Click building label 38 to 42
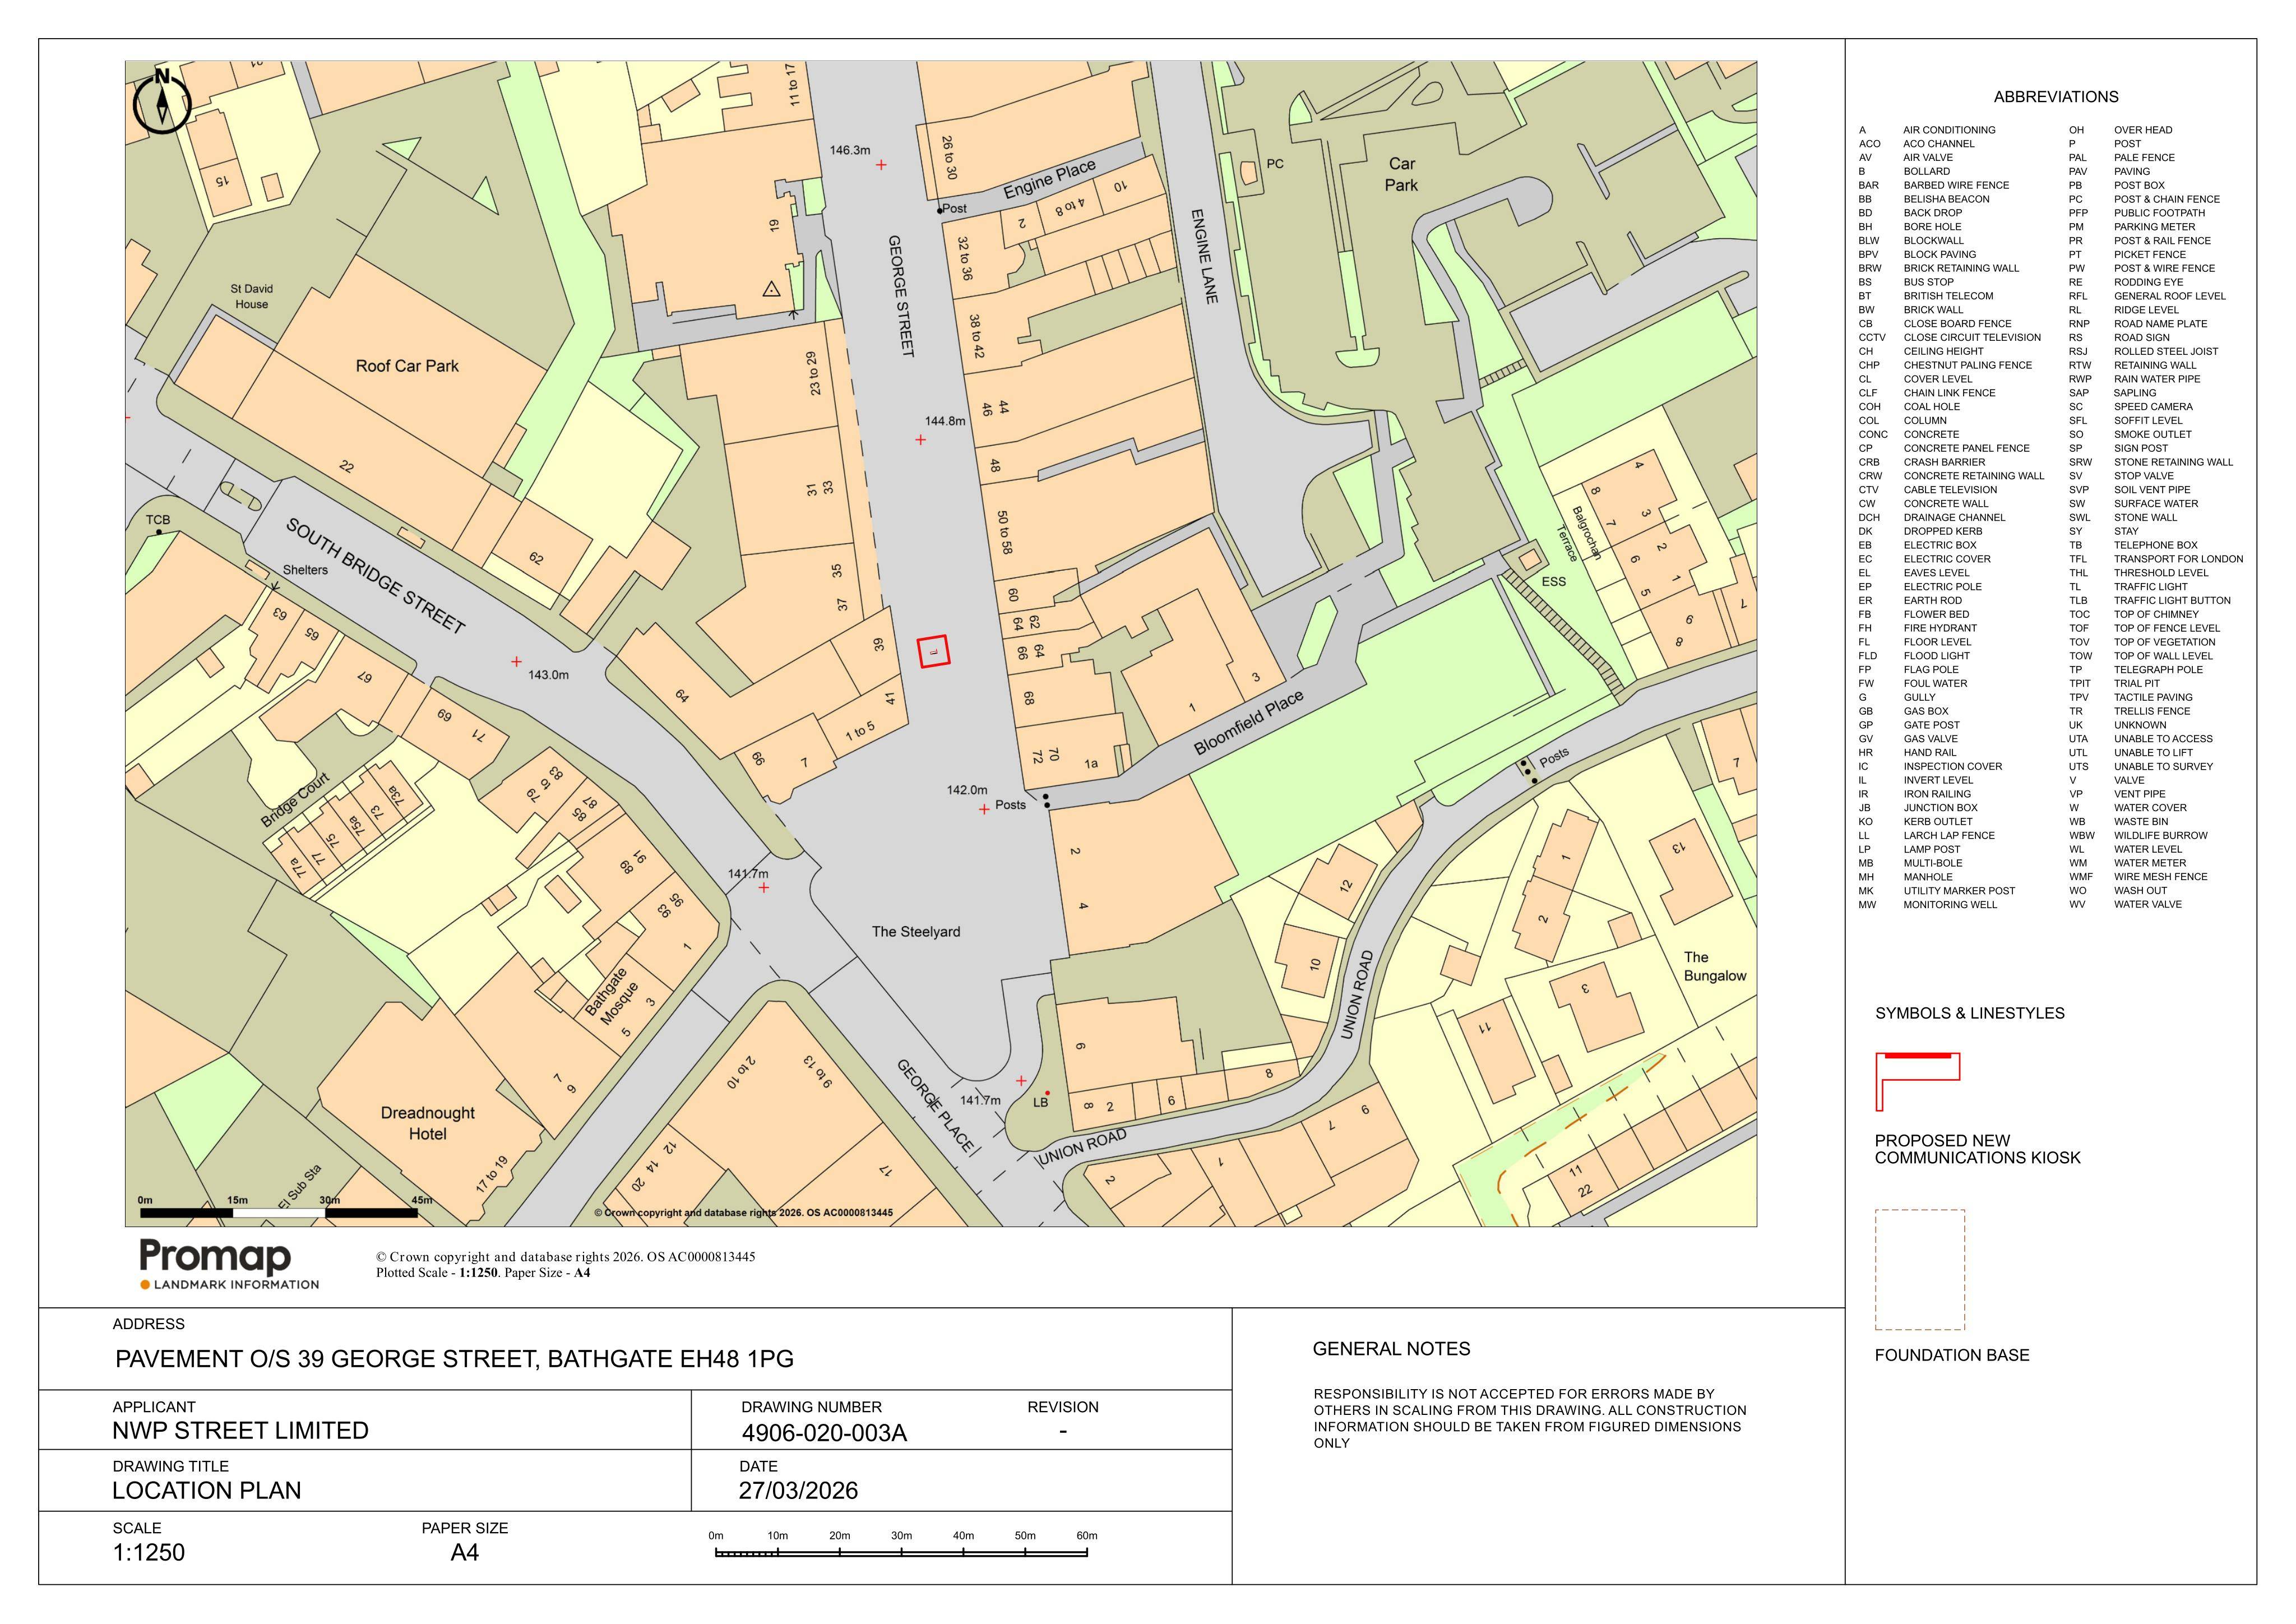The width and height of the screenshot is (2296, 1624). coord(976,336)
